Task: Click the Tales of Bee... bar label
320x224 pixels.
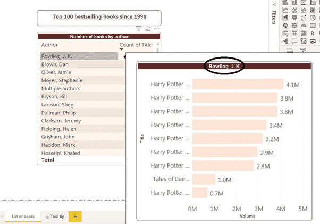Action: click(171, 179)
